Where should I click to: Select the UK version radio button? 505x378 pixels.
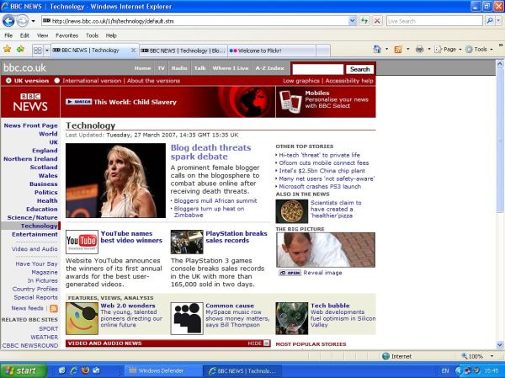(8, 81)
